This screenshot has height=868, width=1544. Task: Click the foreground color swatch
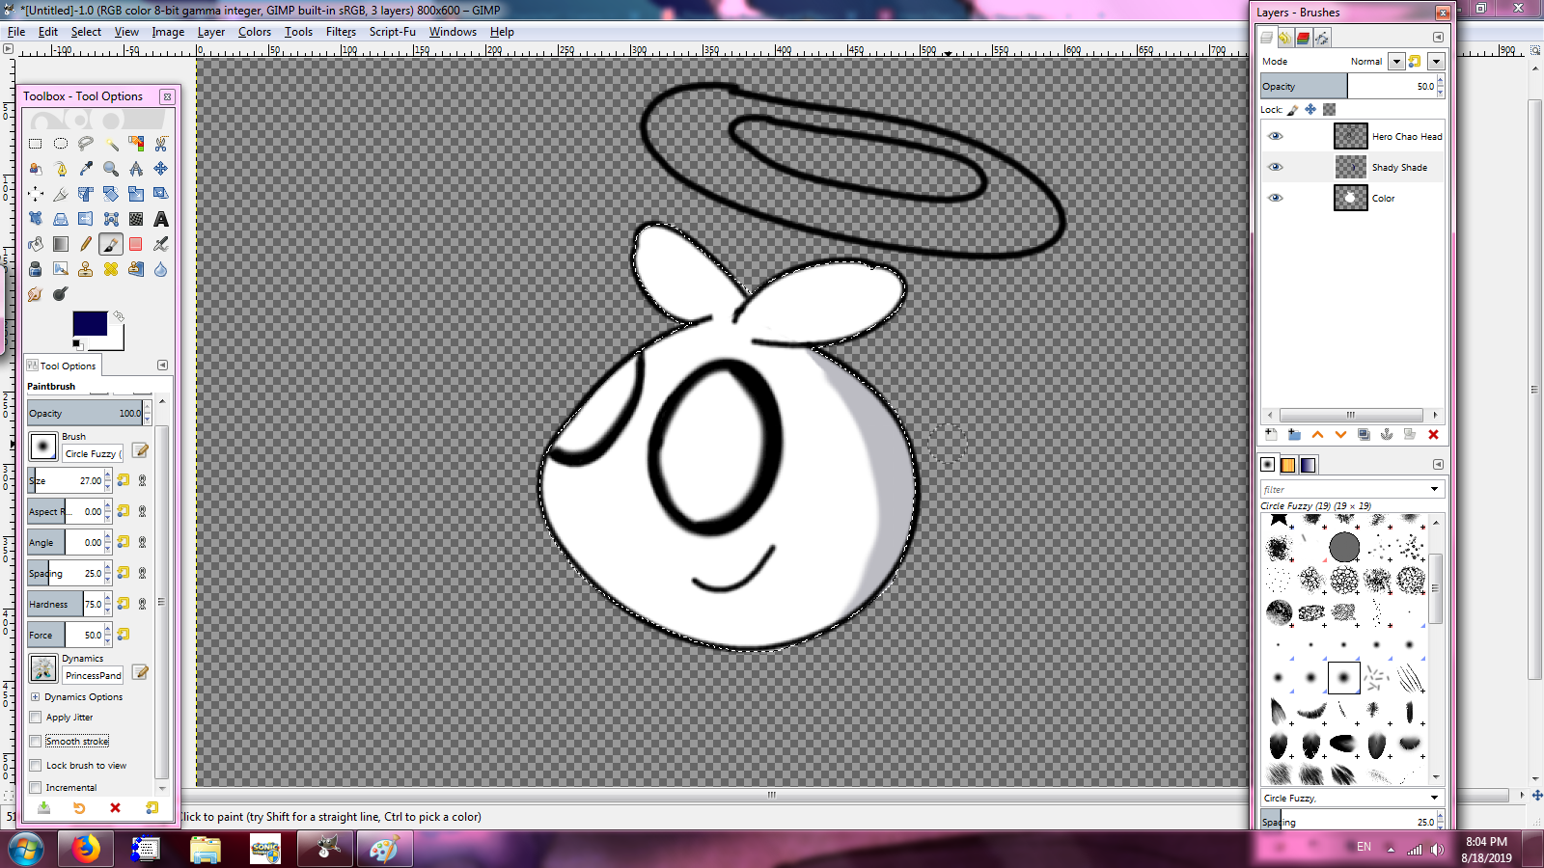[x=88, y=325]
